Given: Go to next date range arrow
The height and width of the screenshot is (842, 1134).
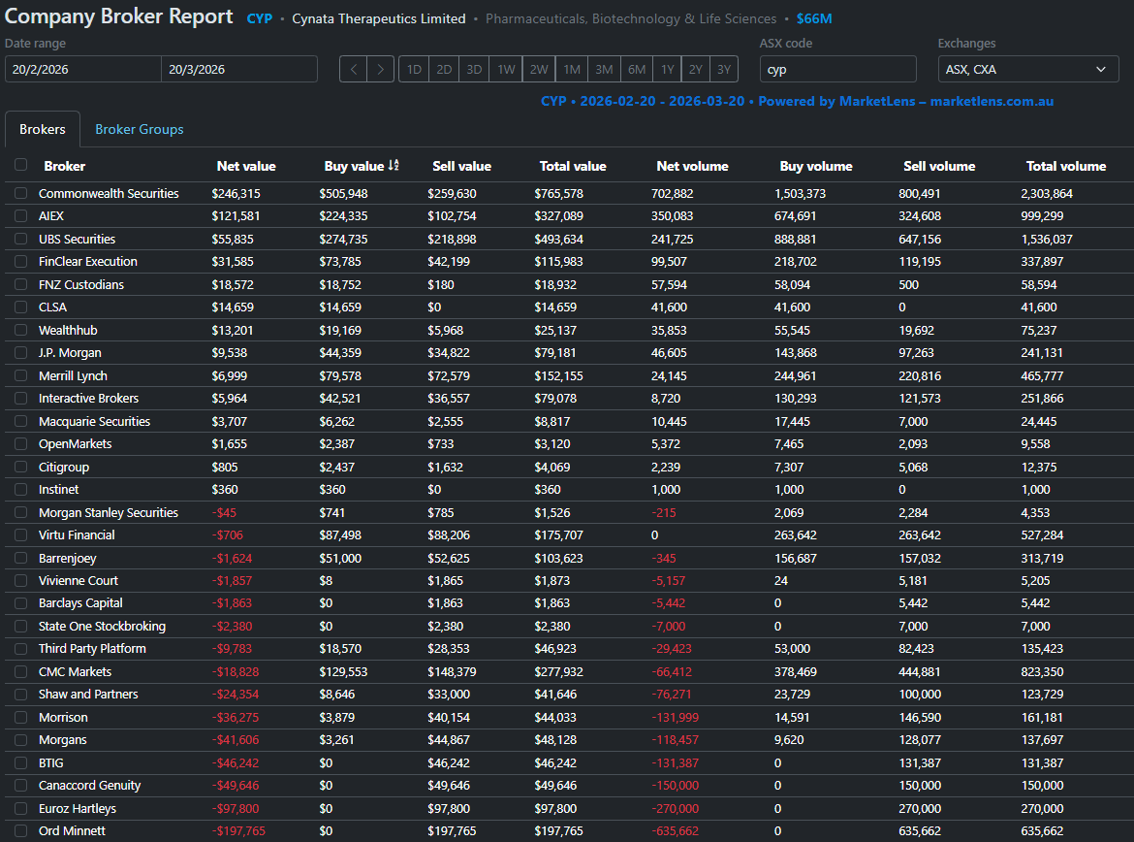Looking at the screenshot, I should (380, 70).
